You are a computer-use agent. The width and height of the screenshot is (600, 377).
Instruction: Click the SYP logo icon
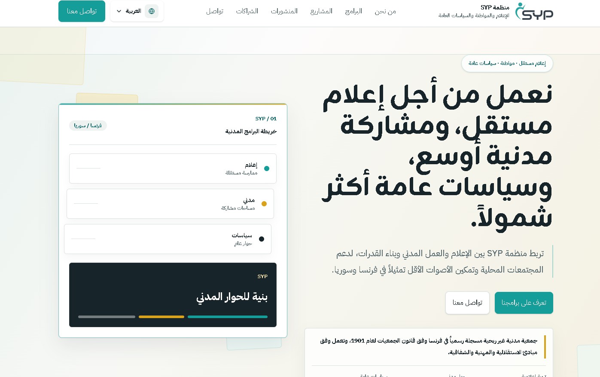[x=534, y=12]
